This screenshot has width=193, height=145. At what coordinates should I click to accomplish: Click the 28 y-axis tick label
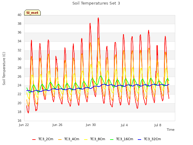[19, 68]
